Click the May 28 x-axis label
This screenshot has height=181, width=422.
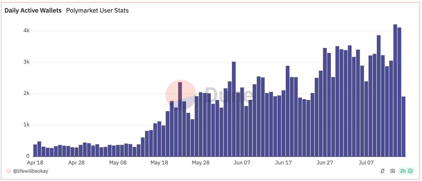point(201,163)
